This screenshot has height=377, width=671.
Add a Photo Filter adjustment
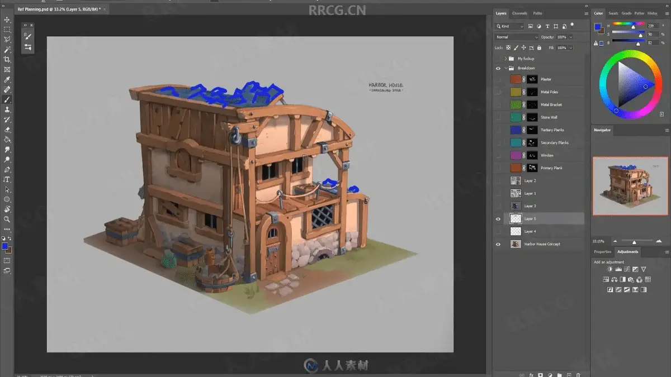pos(631,279)
